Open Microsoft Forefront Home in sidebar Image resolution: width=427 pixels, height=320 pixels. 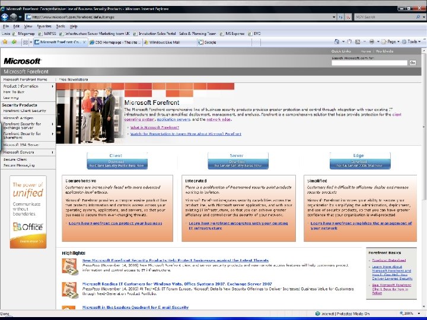(25, 79)
